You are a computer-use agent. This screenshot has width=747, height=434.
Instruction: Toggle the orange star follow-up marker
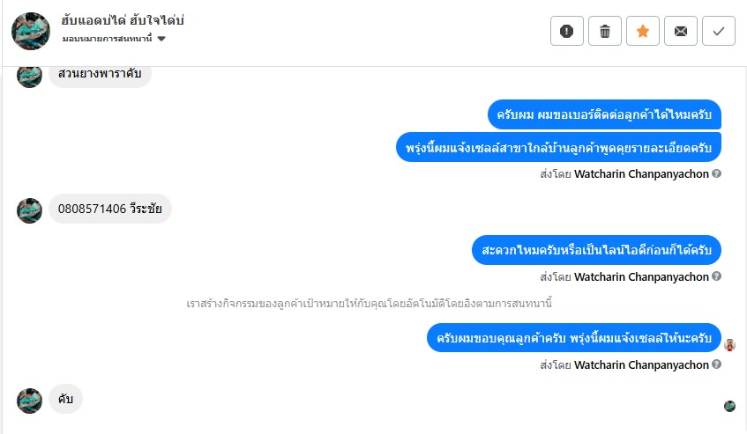point(643,32)
